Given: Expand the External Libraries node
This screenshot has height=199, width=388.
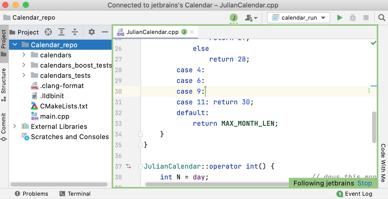Looking at the screenshot, I should [15, 126].
